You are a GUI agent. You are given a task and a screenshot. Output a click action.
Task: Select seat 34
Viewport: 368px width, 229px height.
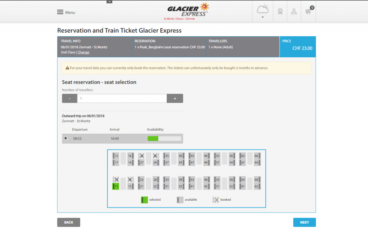coord(181,162)
